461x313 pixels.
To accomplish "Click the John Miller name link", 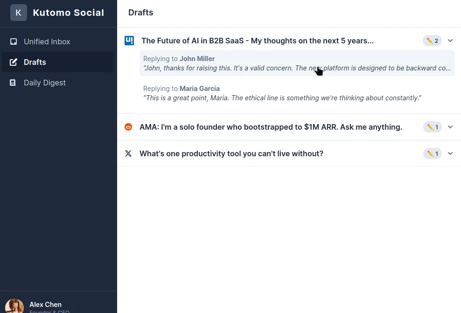I will 197,58.
